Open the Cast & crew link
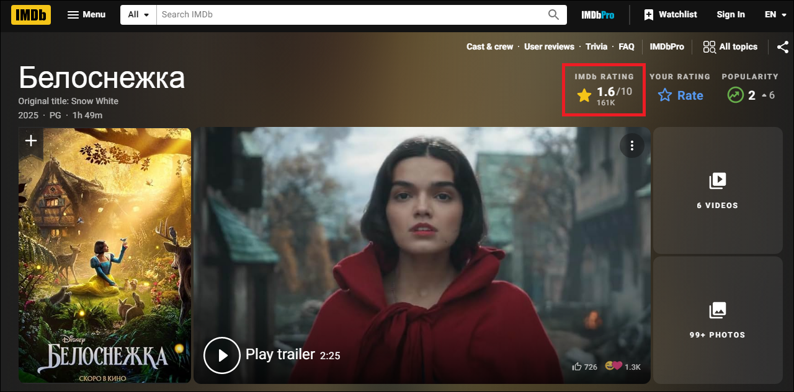794x392 pixels. (489, 46)
